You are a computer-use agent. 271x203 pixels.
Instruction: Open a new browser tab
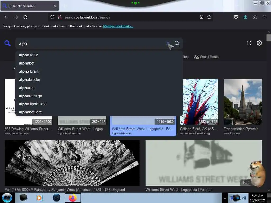coord(65,6)
